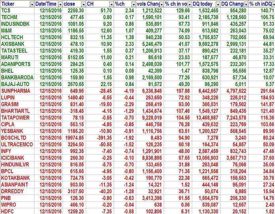Expand the %ch column filter arrow

tap(134, 4)
